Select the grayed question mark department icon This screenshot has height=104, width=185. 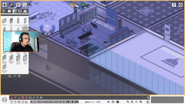pos(30,98)
